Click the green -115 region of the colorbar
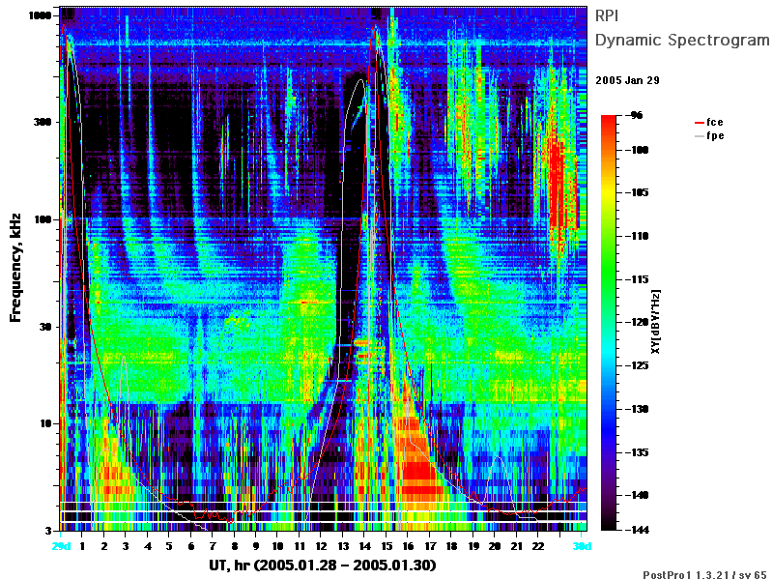The width and height of the screenshot is (773, 580). [609, 279]
